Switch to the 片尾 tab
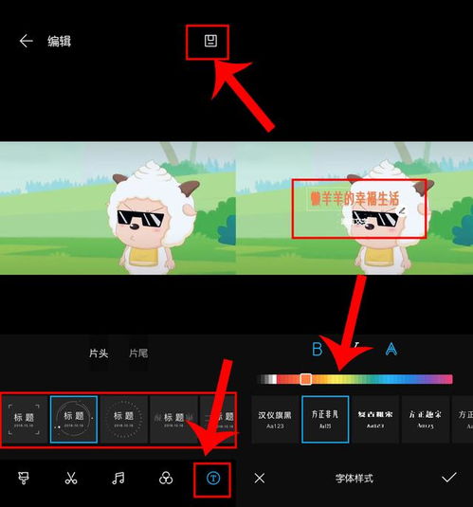This screenshot has width=473, height=507. pyautogui.click(x=138, y=353)
